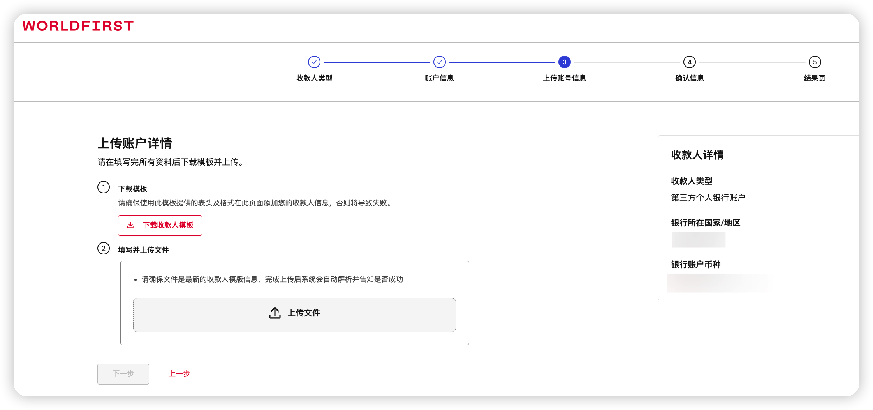Click the WorldFirst logo
Screen dimensions: 873x410
coord(78,26)
